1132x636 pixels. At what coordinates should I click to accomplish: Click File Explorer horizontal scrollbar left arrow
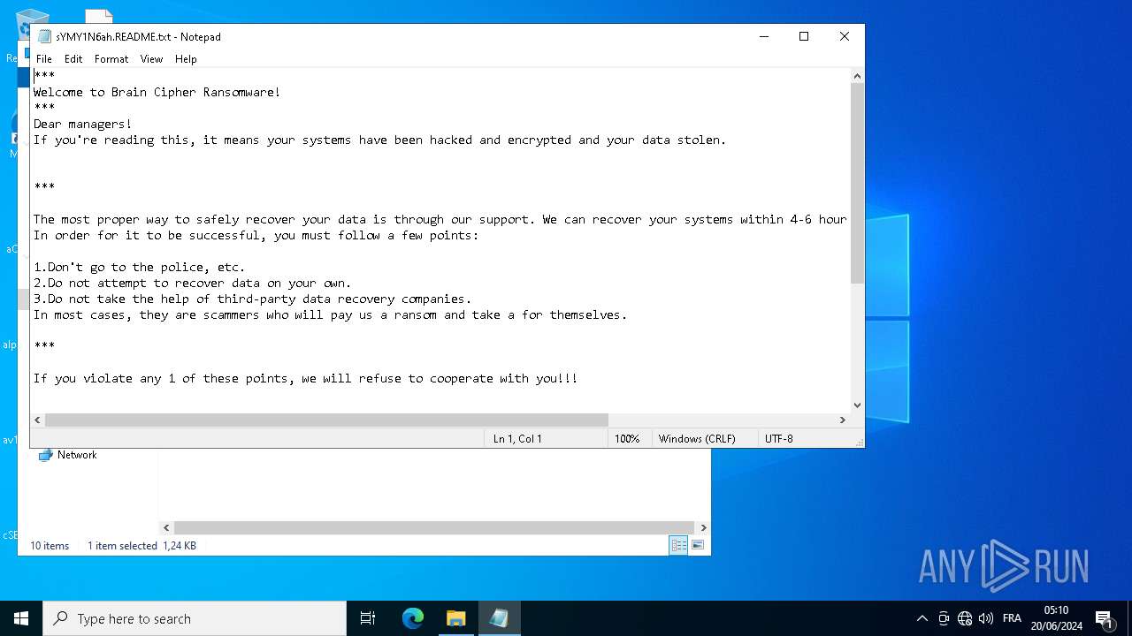pyautogui.click(x=166, y=527)
